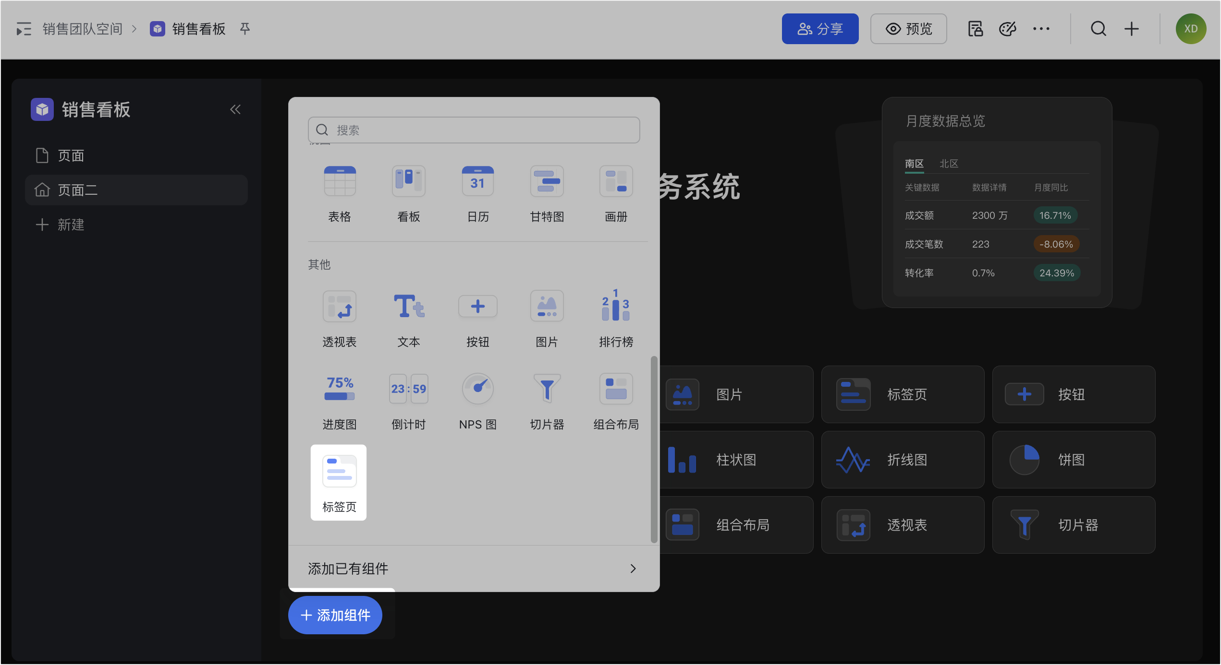Click the -8.06% orange badge
Viewport: 1221px width, 665px height.
[x=1056, y=244]
